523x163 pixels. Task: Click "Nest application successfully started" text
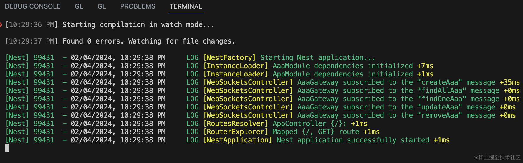pos(352,140)
